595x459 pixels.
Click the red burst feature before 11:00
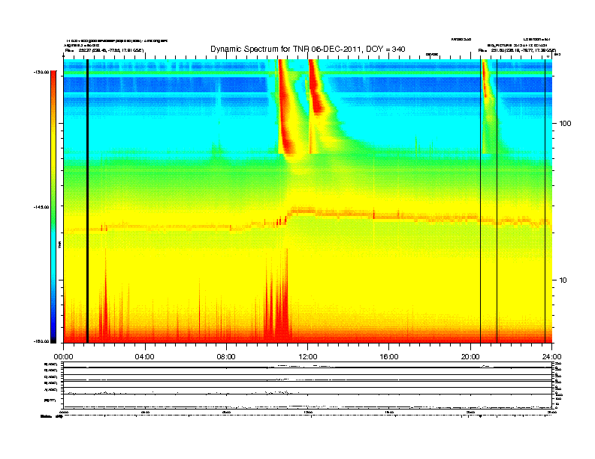coord(285,108)
